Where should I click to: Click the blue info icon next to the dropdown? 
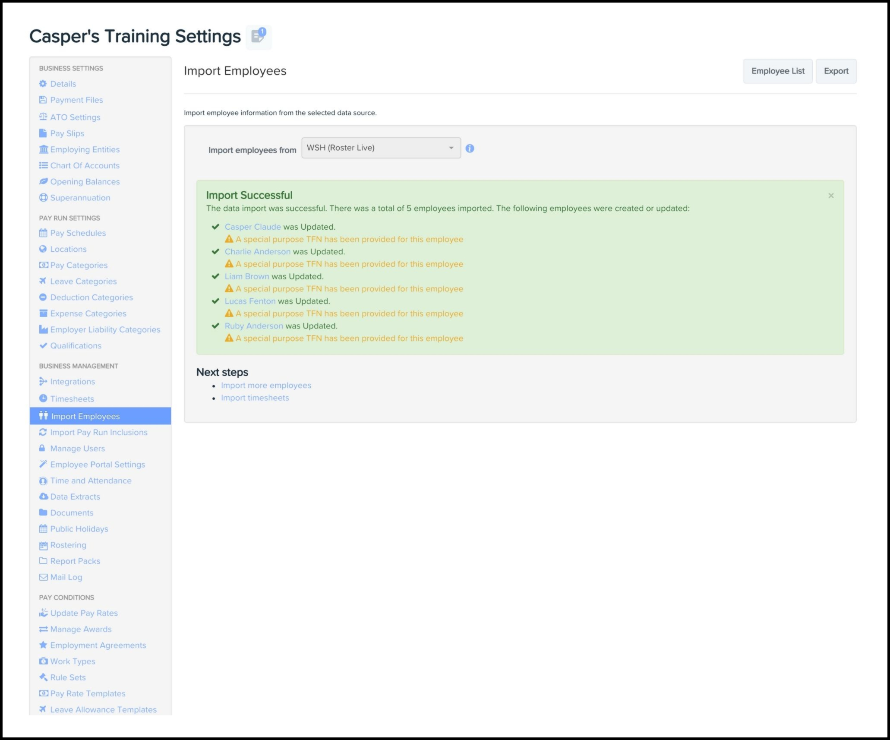[x=470, y=149]
